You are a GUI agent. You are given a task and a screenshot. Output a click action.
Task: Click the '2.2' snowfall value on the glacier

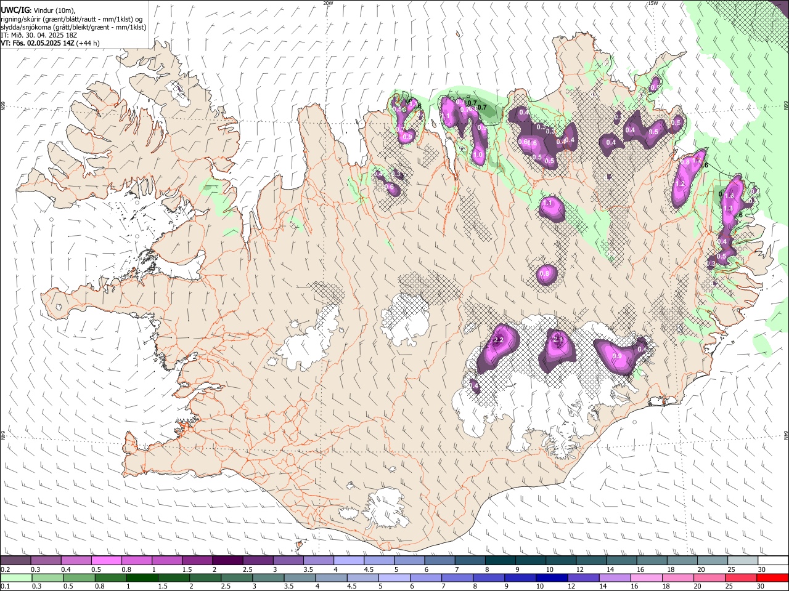(x=499, y=340)
